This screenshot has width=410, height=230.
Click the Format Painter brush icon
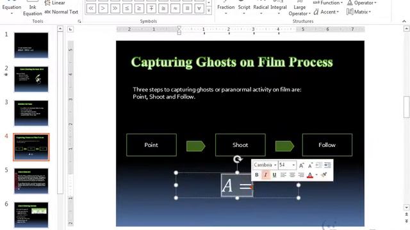(x=324, y=174)
